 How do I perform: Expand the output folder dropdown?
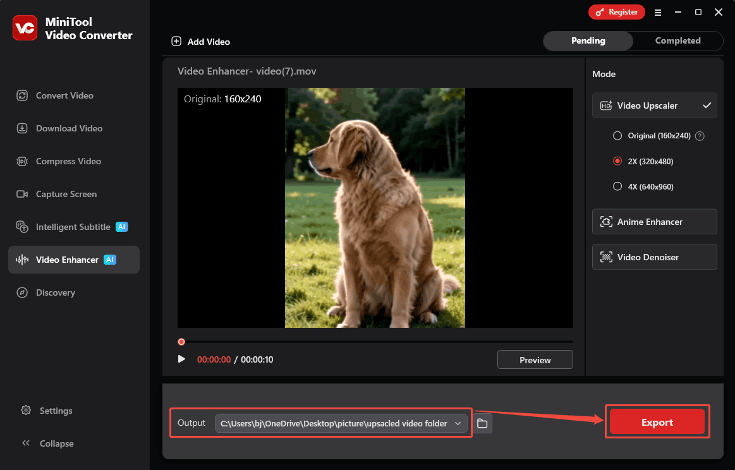point(458,423)
